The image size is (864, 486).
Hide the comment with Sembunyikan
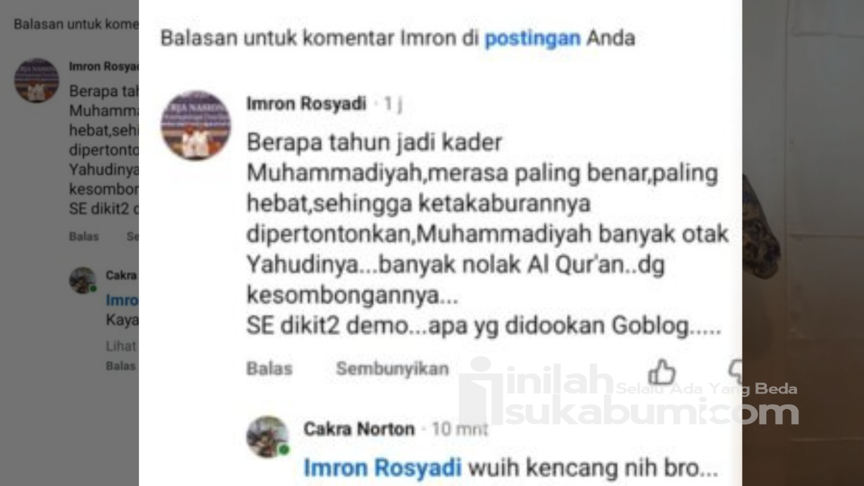point(392,369)
